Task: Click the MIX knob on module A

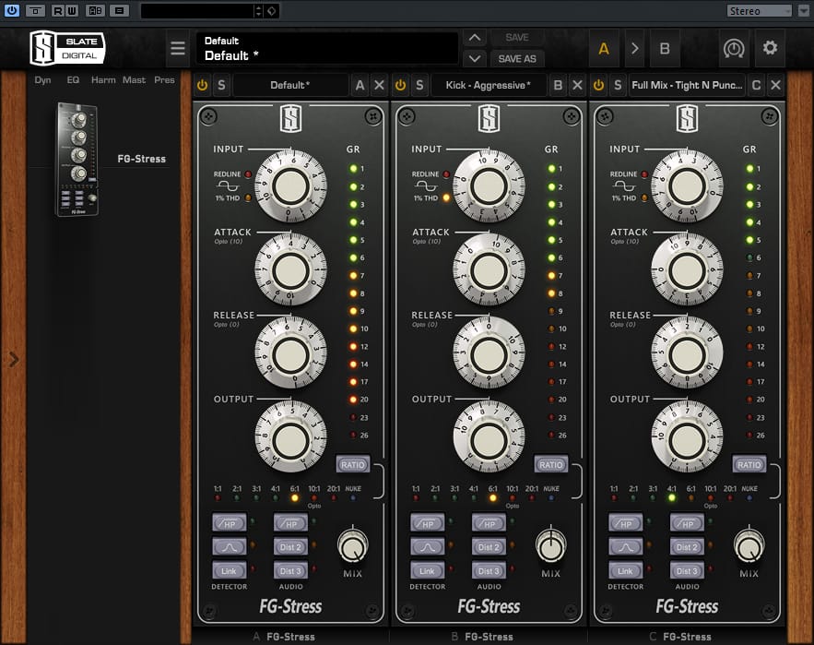Action: coord(352,546)
